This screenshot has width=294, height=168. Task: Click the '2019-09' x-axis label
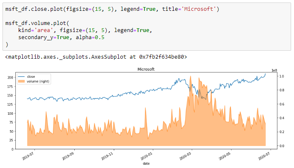(68, 156)
